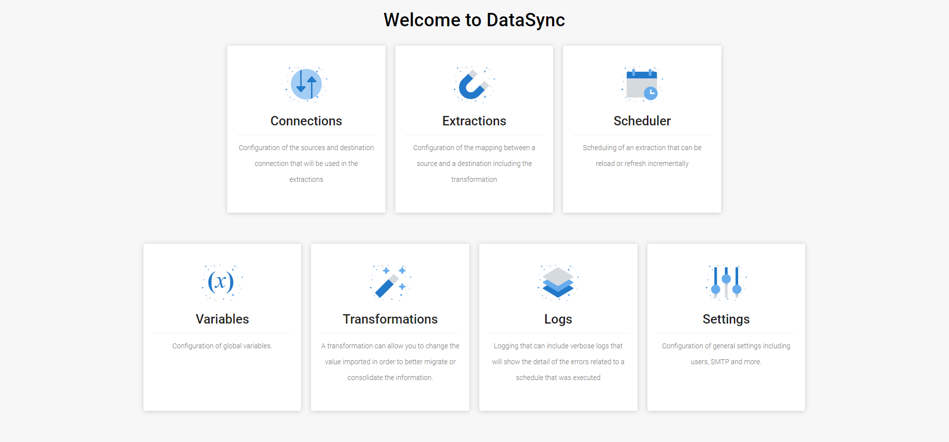Click the Logs stacked layers icon
This screenshot has width=949, height=442.
(x=558, y=282)
